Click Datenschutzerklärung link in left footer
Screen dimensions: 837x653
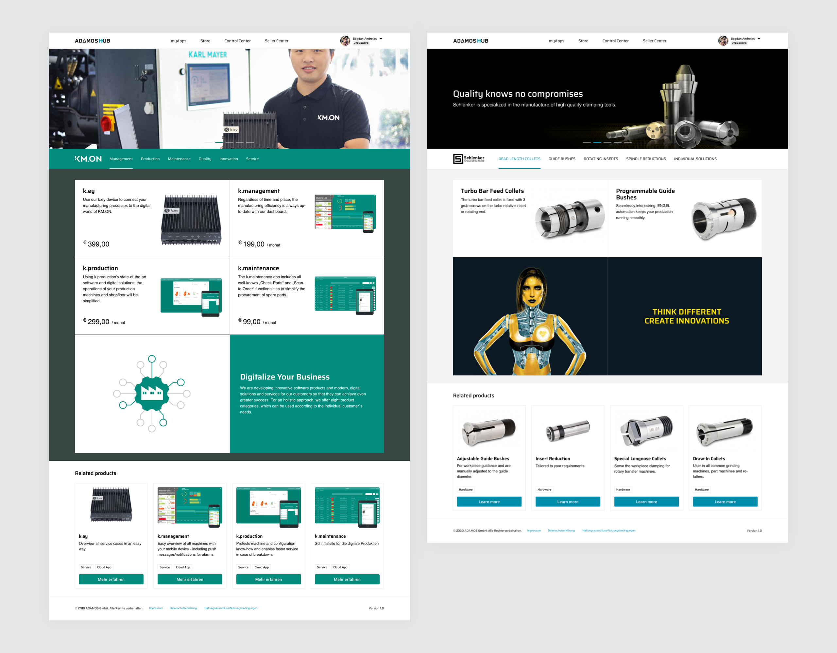tap(183, 608)
